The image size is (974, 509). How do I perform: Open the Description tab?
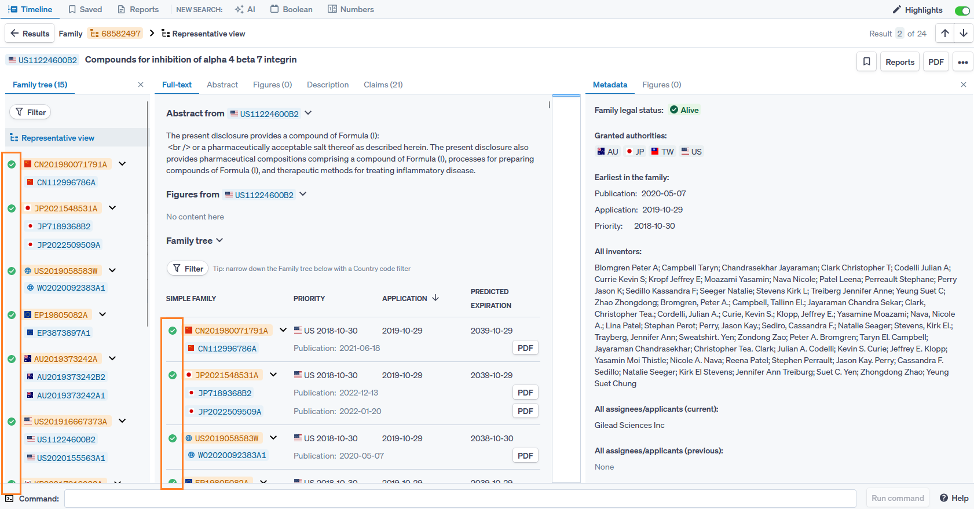pyautogui.click(x=327, y=85)
